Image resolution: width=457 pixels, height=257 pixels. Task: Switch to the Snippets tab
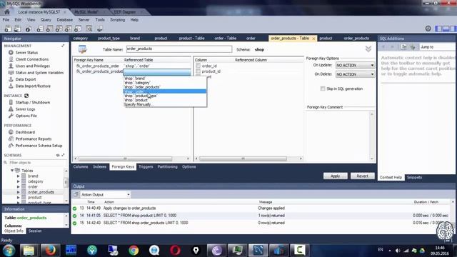[414, 177]
